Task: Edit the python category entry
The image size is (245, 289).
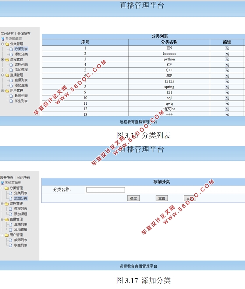Action: click(x=227, y=60)
